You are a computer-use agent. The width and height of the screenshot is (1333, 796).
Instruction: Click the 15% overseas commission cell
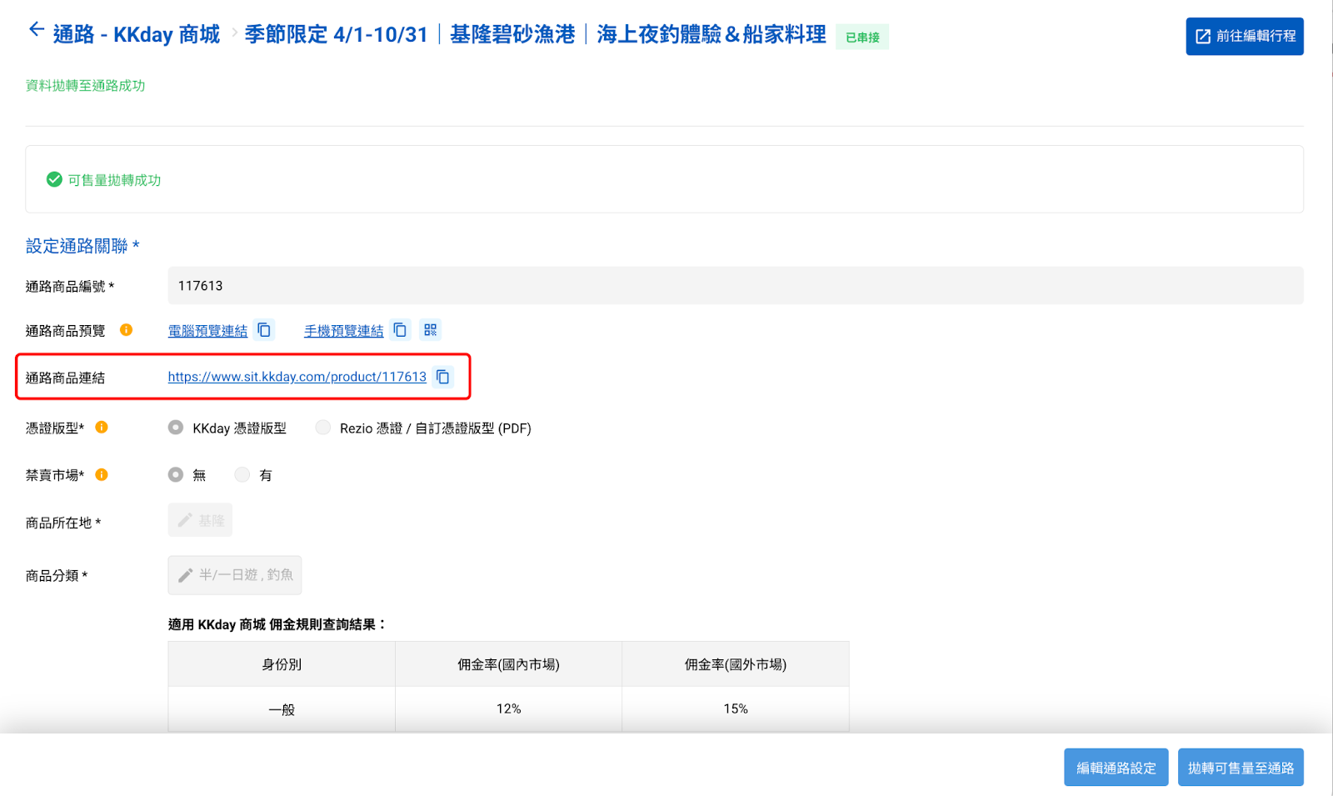tap(736, 709)
